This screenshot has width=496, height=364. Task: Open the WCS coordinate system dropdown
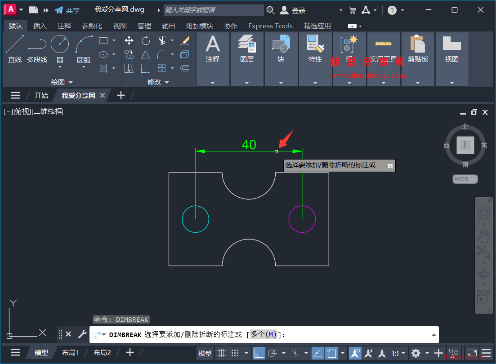point(465,179)
